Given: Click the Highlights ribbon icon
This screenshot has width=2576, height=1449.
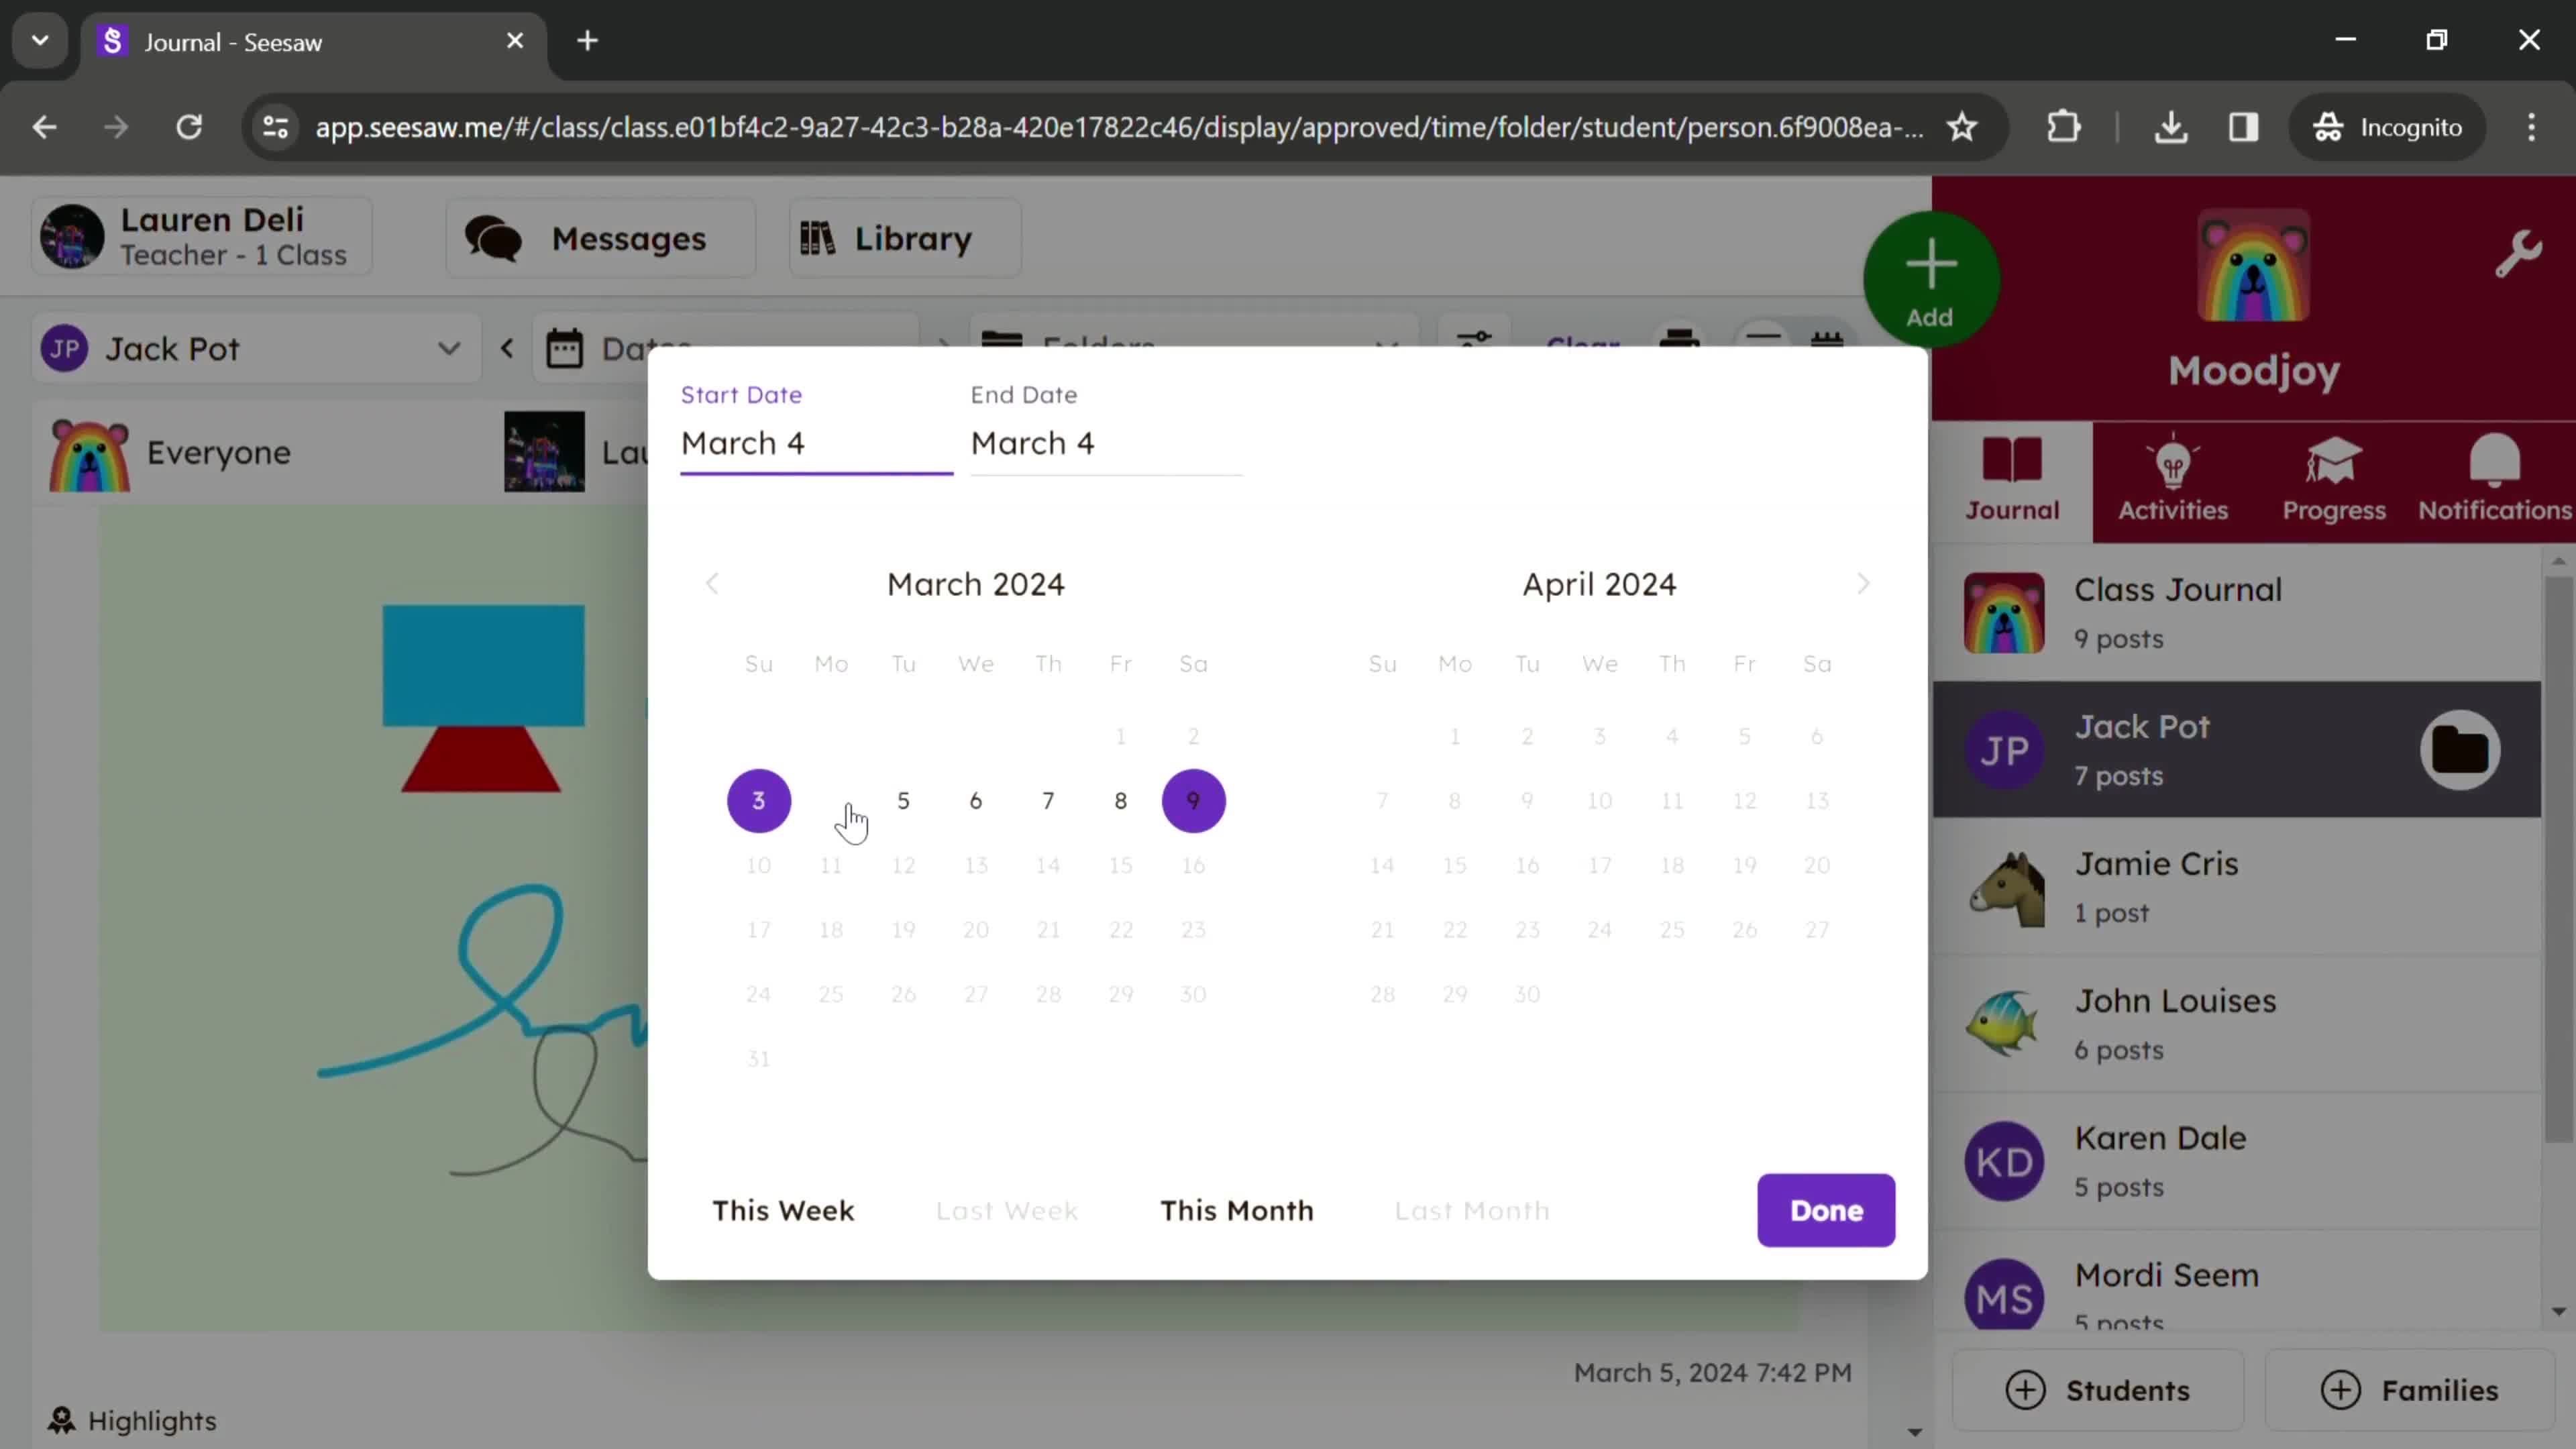Looking at the screenshot, I should point(61,1420).
